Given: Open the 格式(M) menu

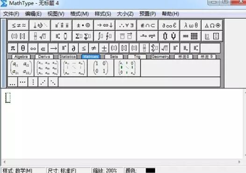Looking at the screenshot, I should coord(80,14).
